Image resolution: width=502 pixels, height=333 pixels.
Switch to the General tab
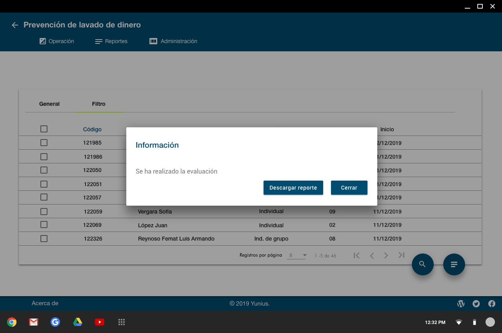point(49,104)
